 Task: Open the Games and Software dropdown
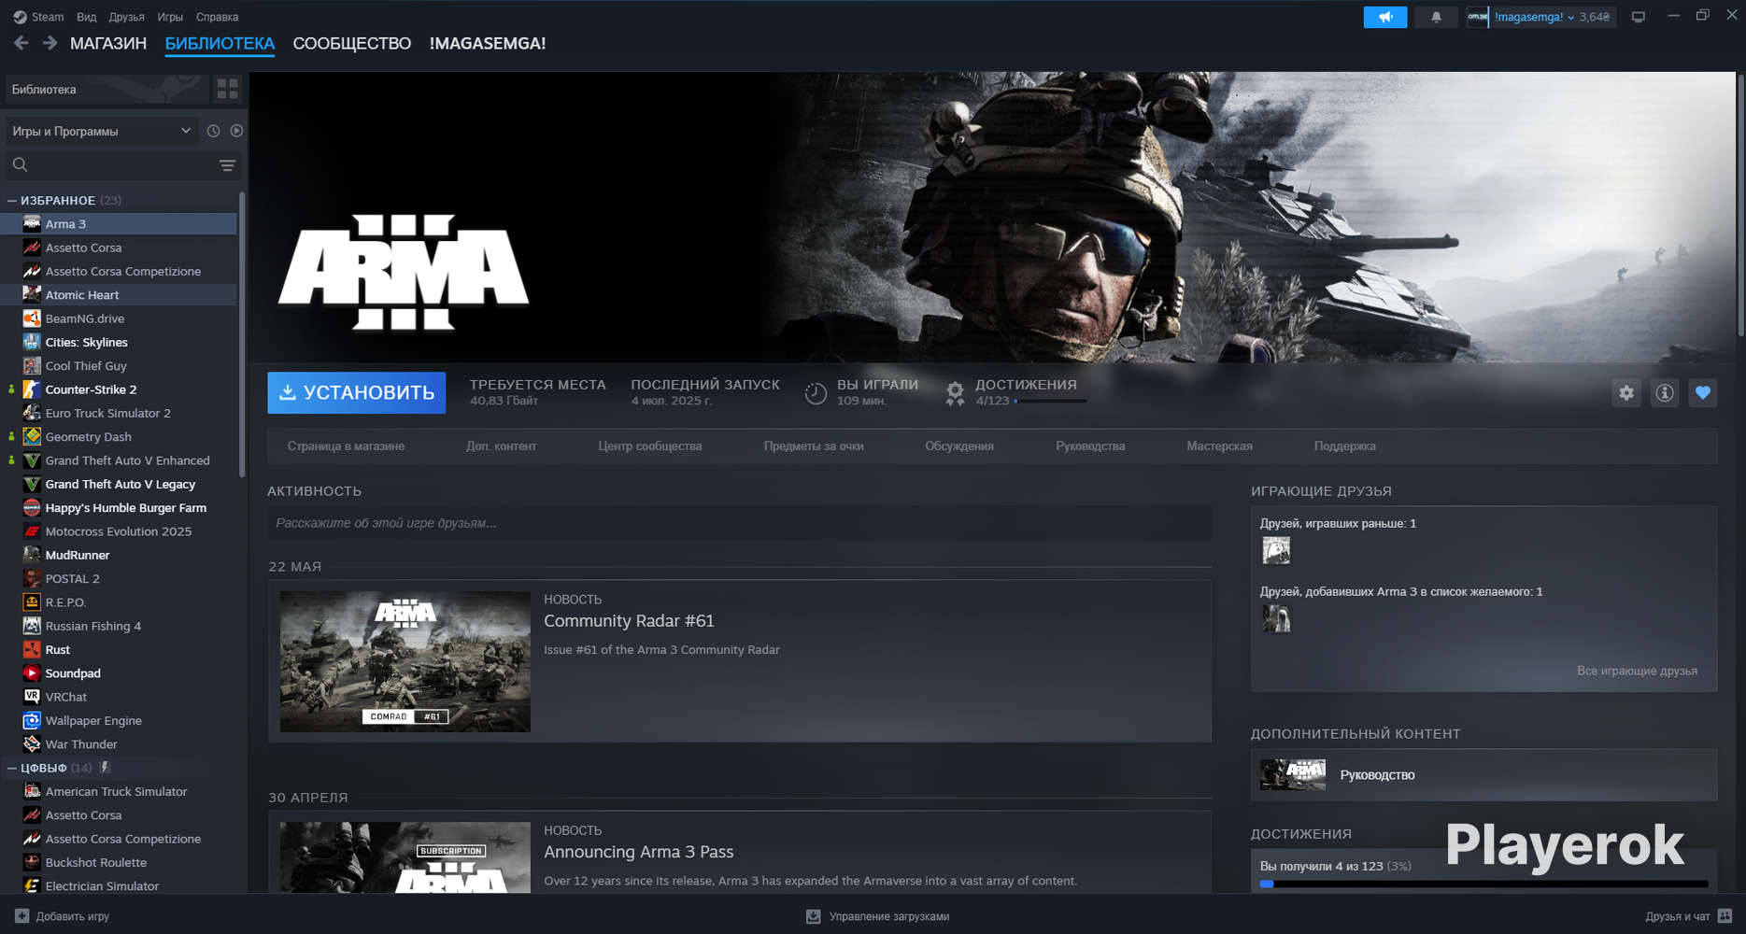click(x=101, y=131)
